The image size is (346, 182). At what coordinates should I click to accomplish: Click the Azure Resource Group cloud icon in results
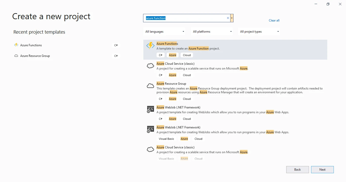[150, 86]
